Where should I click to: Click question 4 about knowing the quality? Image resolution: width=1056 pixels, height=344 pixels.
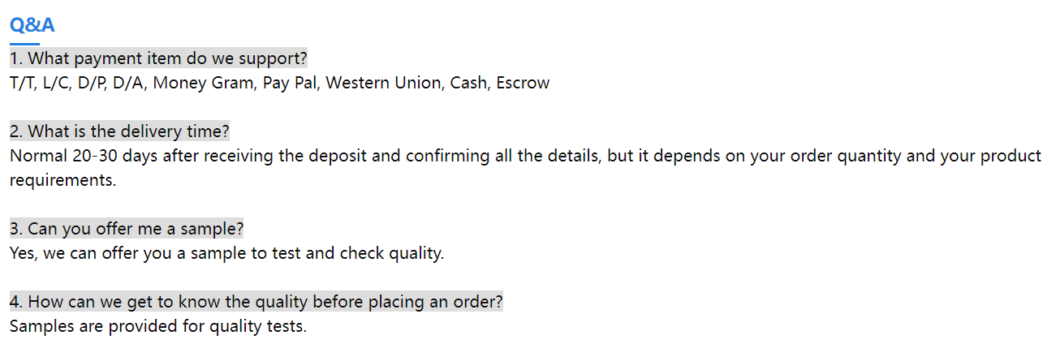256,302
